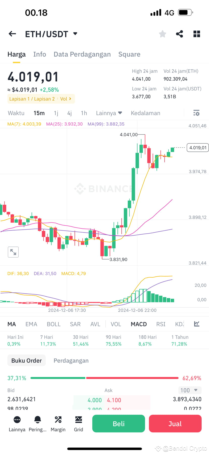
Task: Add ETH/USDT to favorites via star icon
Action: (162, 34)
